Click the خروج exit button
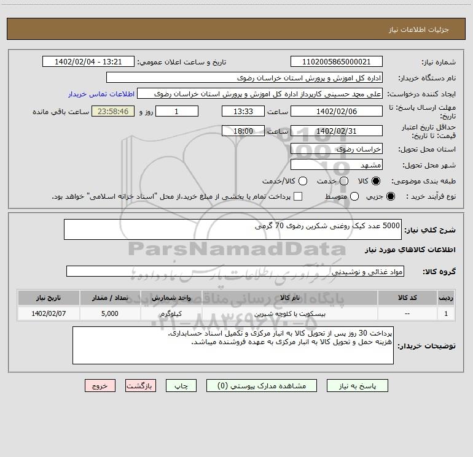The height and width of the screenshot is (457, 473). tap(100, 386)
